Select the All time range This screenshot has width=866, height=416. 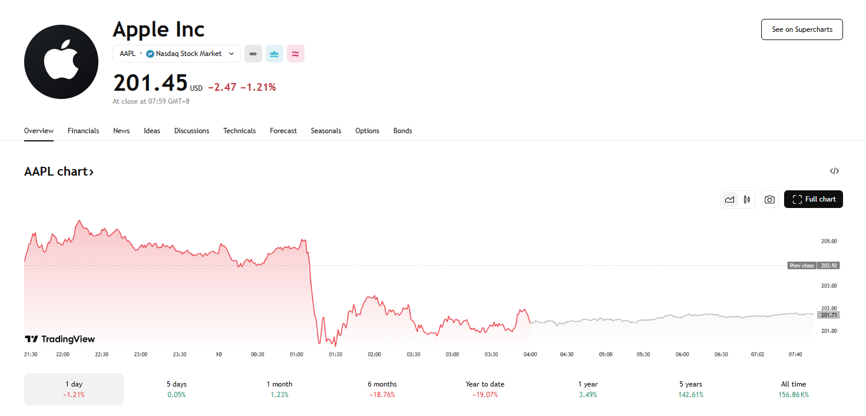[x=793, y=389]
